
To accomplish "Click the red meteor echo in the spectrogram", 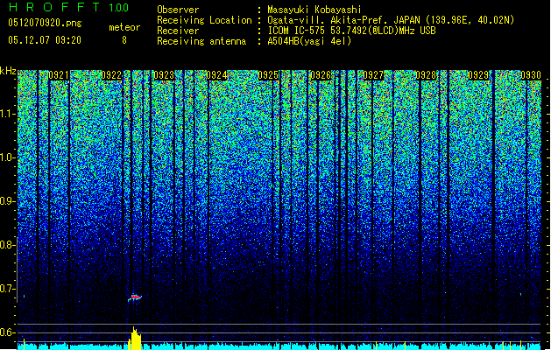I will (135, 297).
